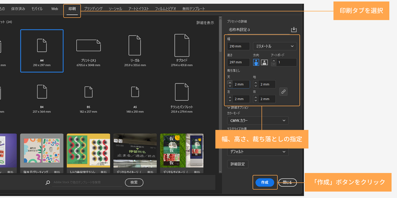Open the ミリメートル units dropdown
This screenshot has height=198, width=397.
click(x=275, y=46)
